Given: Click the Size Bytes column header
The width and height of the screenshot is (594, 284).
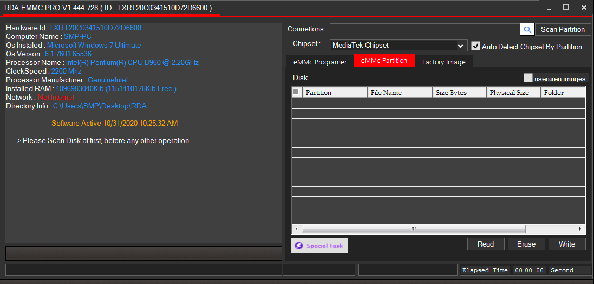Looking at the screenshot, I should click(x=460, y=92).
